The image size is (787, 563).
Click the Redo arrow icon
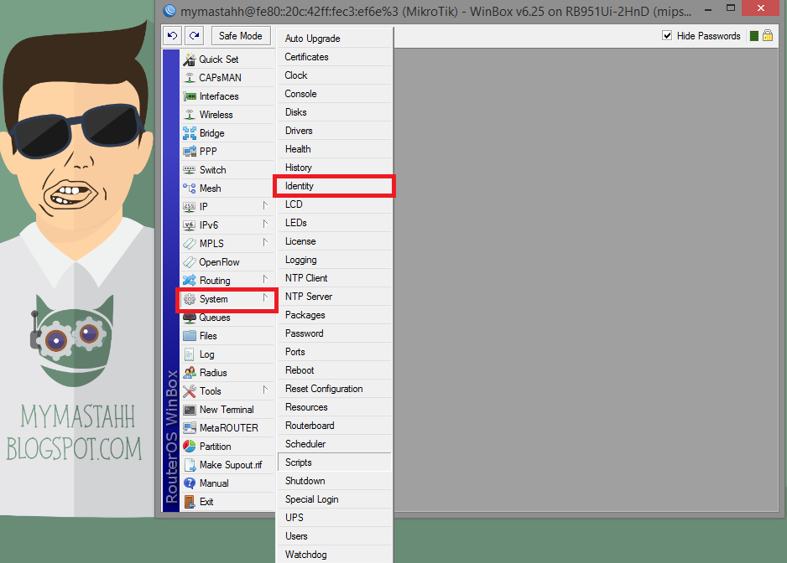[x=195, y=35]
